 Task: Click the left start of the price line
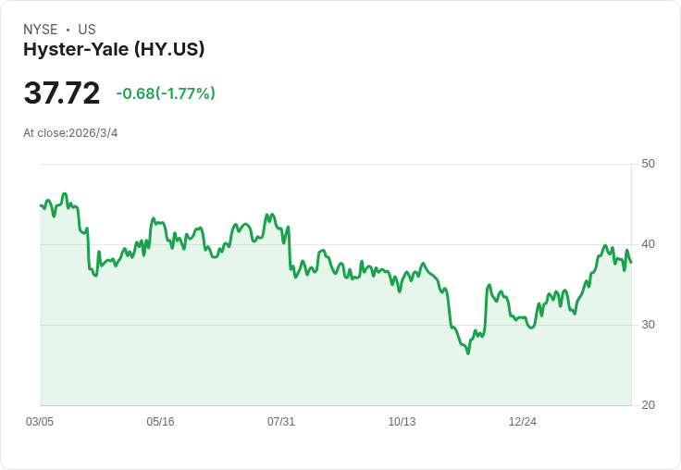(41, 205)
